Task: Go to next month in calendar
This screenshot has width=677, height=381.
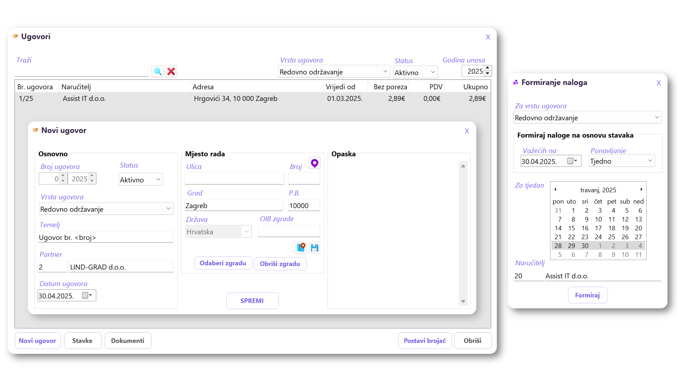Action: tap(641, 189)
